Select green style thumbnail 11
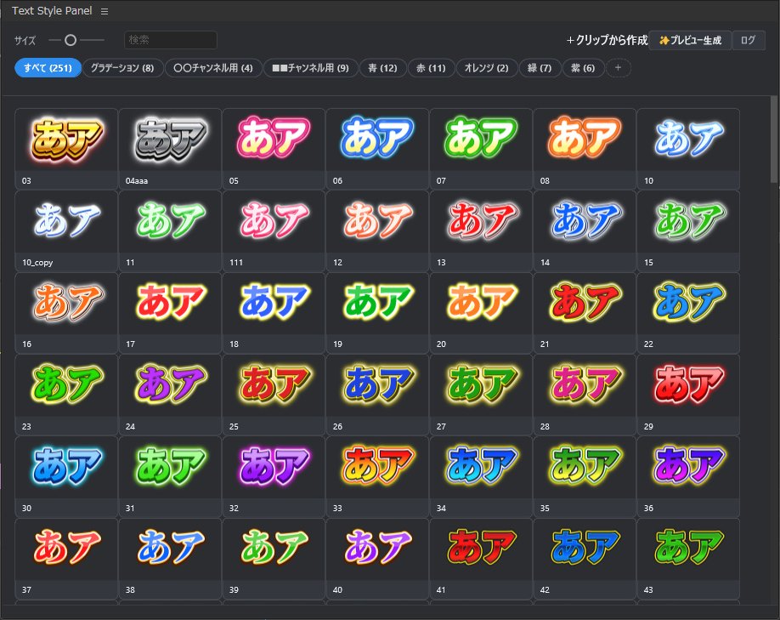 pos(170,230)
